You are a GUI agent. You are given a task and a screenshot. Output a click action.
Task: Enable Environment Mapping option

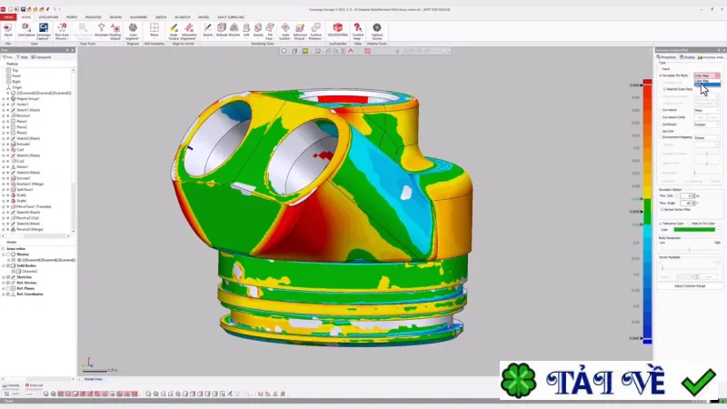pos(661,137)
